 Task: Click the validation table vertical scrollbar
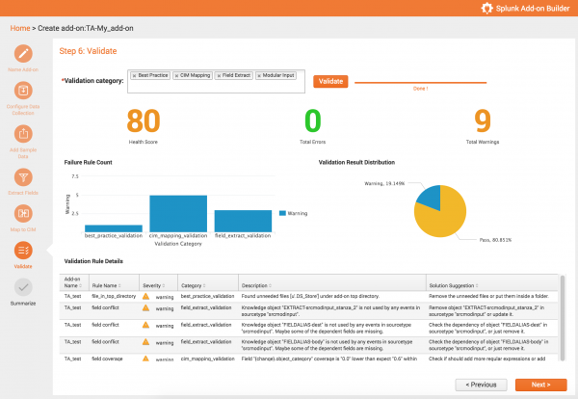coord(563,317)
